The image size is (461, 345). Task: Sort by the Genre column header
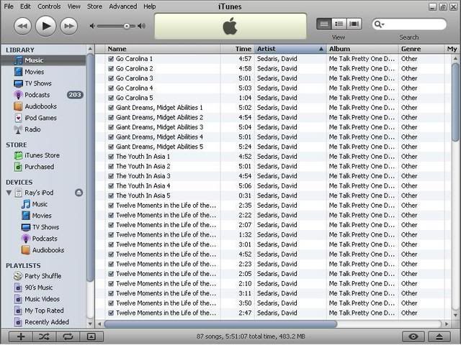point(421,49)
